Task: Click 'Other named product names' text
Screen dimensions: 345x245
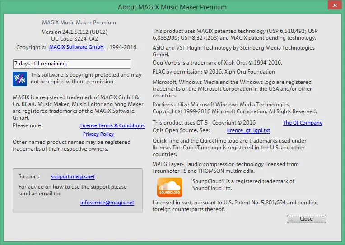Action: (x=71, y=145)
